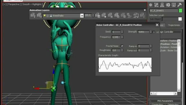
Task: Collapse the PRS Parameters rollout
Action: coord(165,101)
